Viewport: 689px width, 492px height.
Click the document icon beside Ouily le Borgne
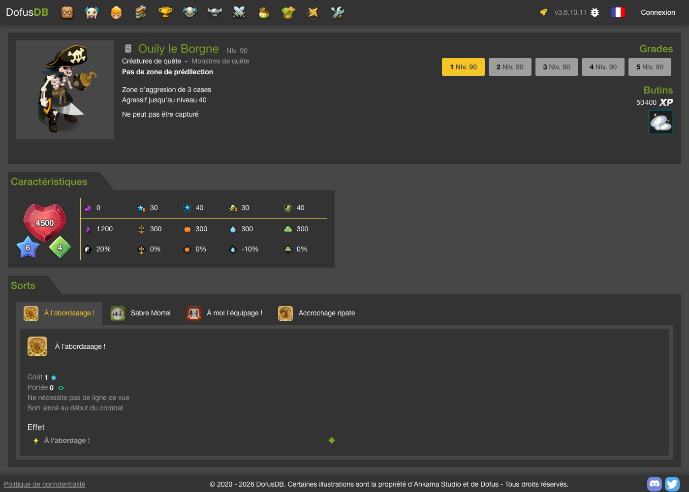pos(128,49)
